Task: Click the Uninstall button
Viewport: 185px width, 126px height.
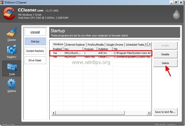Action: (35, 32)
